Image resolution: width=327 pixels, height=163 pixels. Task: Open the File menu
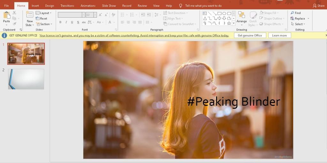tap(6, 6)
